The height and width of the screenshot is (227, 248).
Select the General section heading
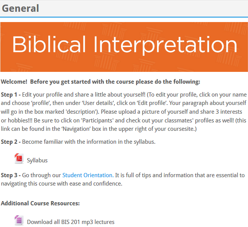[21, 8]
